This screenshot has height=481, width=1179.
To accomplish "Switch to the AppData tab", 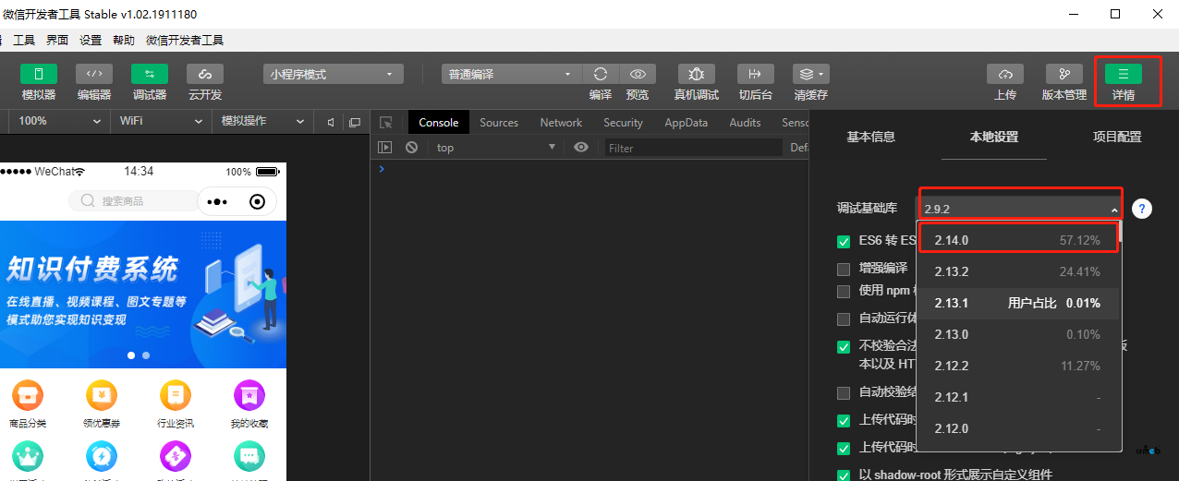I will click(686, 123).
